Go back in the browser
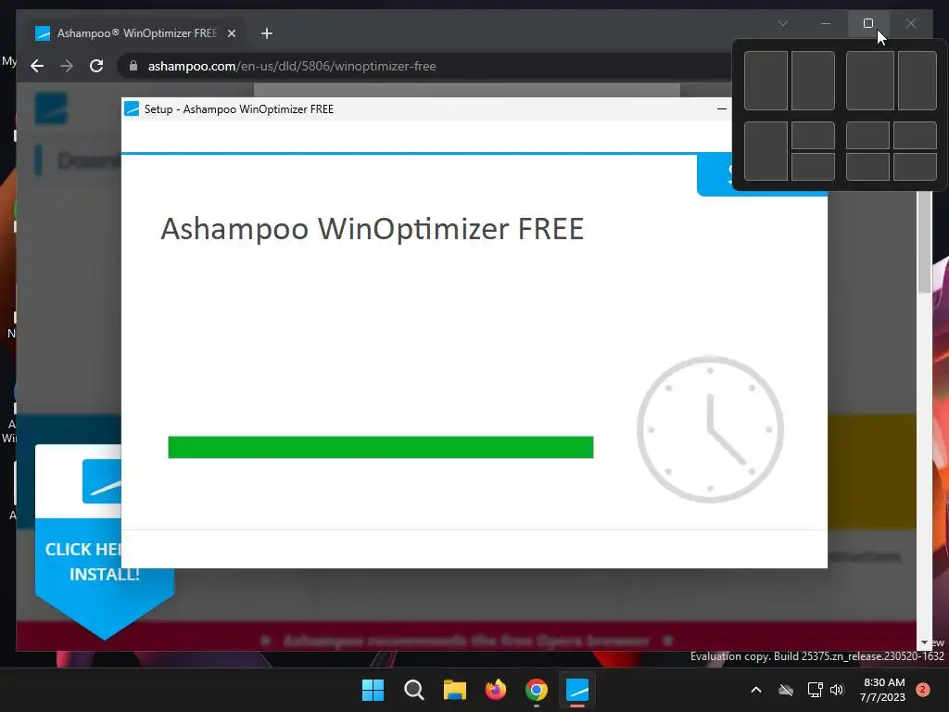Screen dimensions: 949x712 click(x=37, y=66)
